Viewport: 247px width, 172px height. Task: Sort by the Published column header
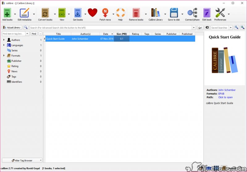(187, 34)
